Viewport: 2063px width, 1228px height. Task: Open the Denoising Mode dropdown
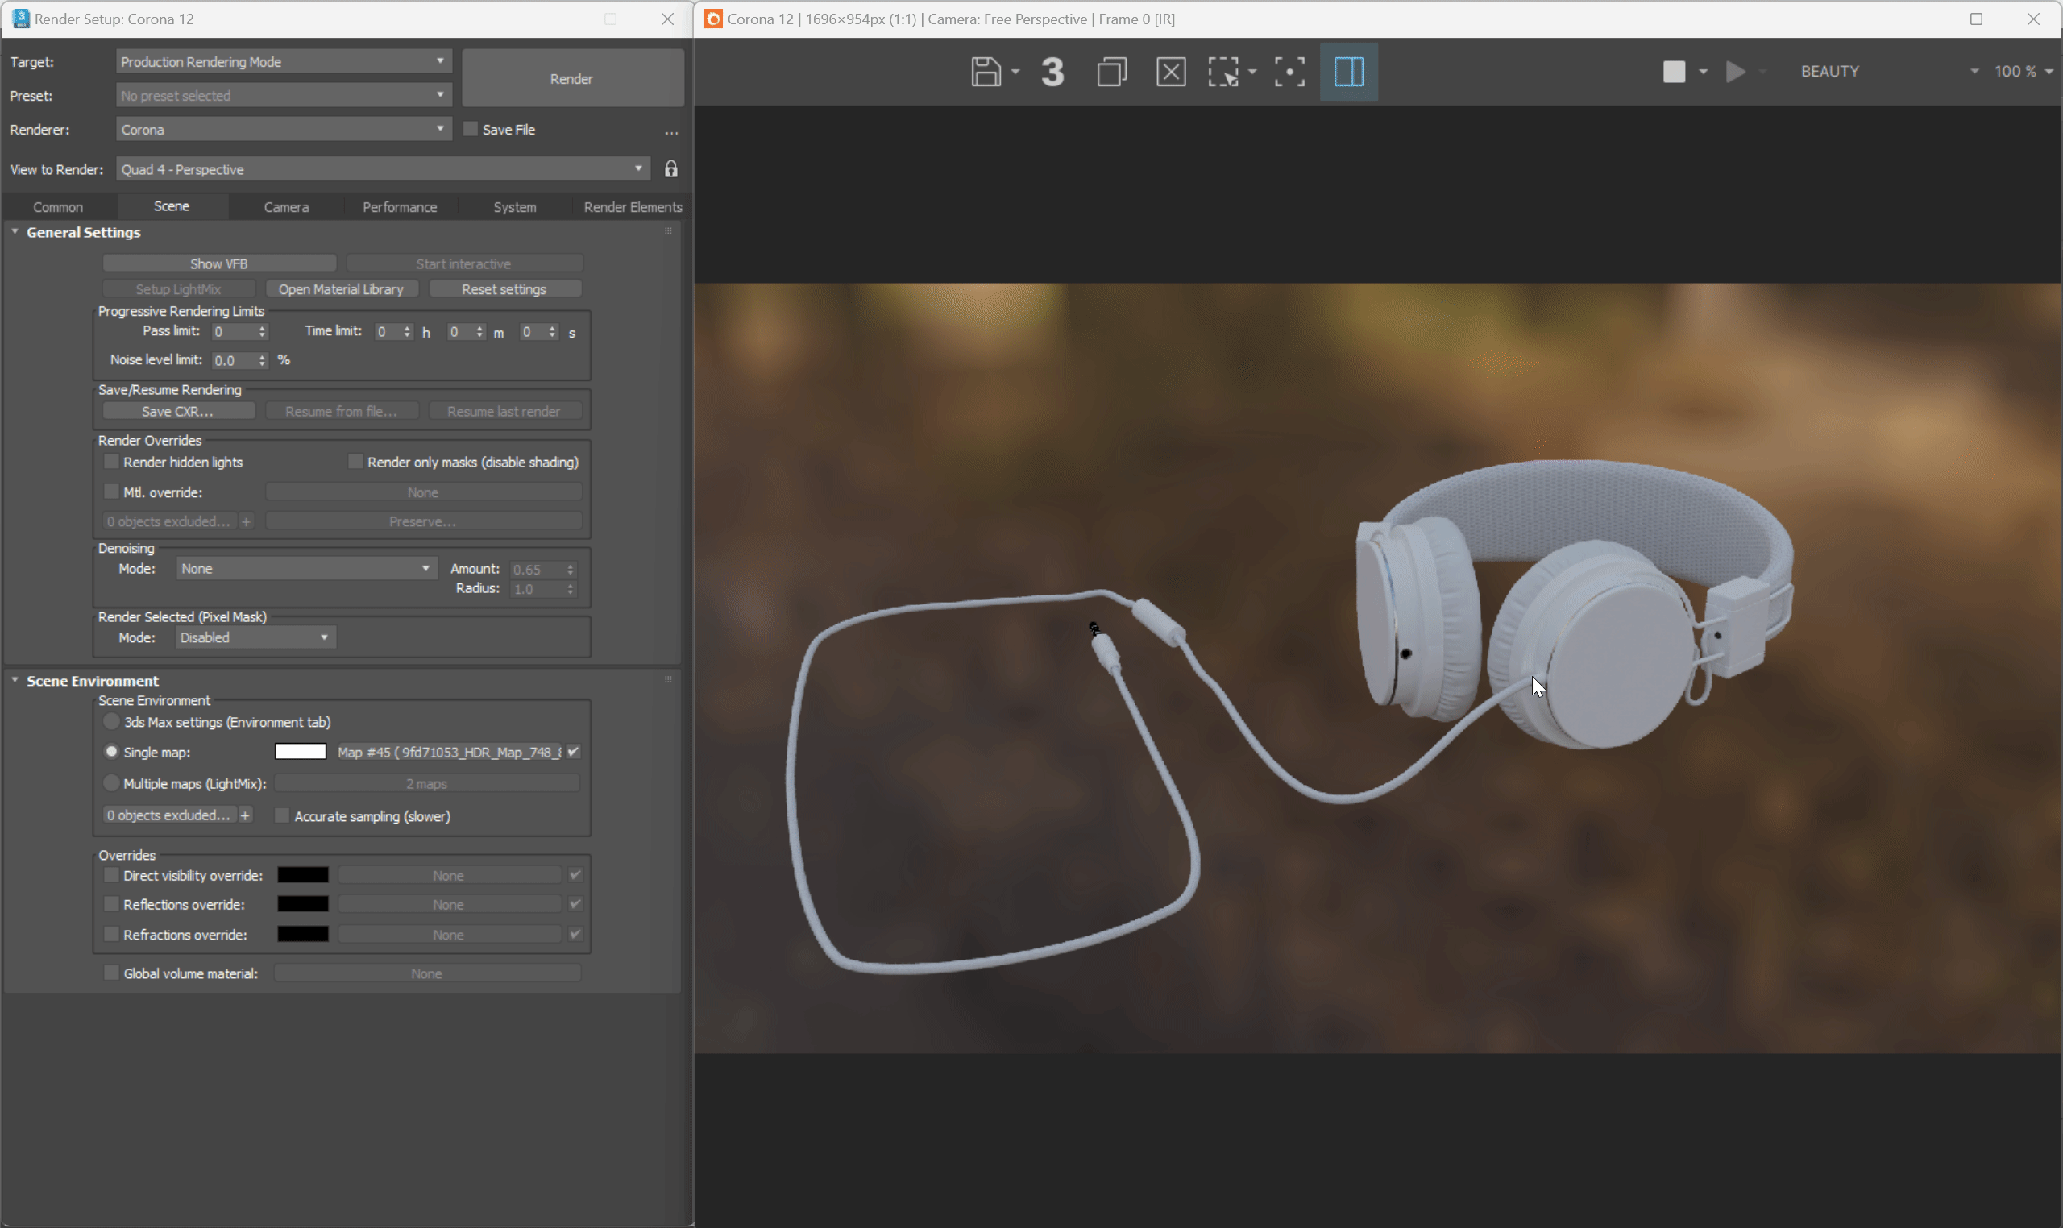(305, 569)
